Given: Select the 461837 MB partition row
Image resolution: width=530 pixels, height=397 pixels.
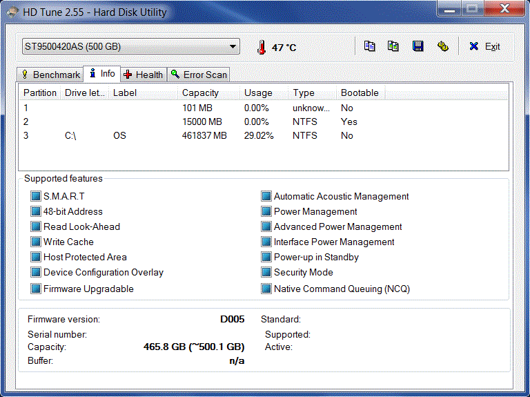Looking at the screenshot, I should pyautogui.click(x=264, y=135).
